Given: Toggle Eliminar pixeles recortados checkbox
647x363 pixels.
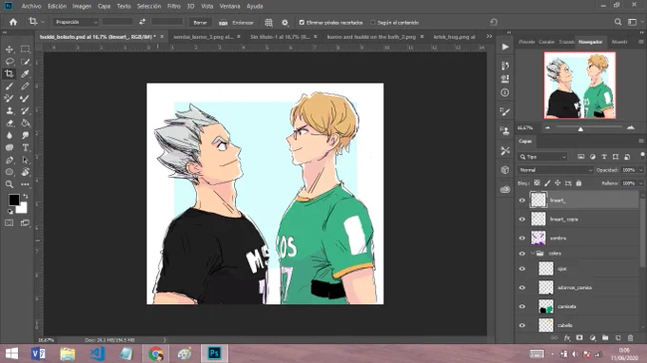Looking at the screenshot, I should coord(302,23).
